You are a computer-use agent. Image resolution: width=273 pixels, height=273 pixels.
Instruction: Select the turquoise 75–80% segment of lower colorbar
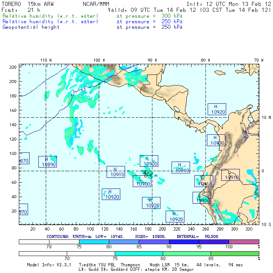(139, 253)
